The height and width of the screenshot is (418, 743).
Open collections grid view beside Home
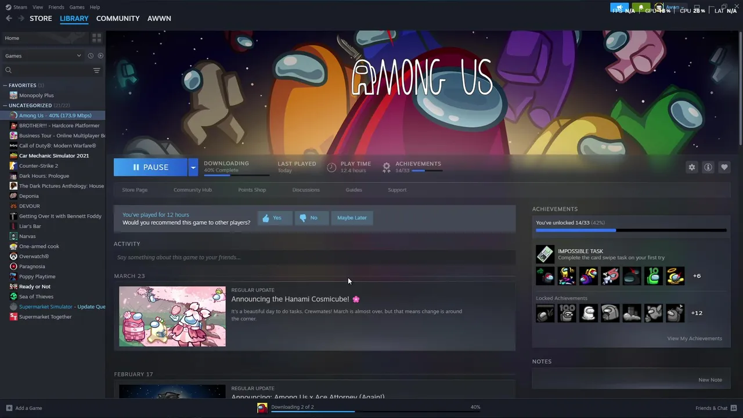click(x=96, y=38)
